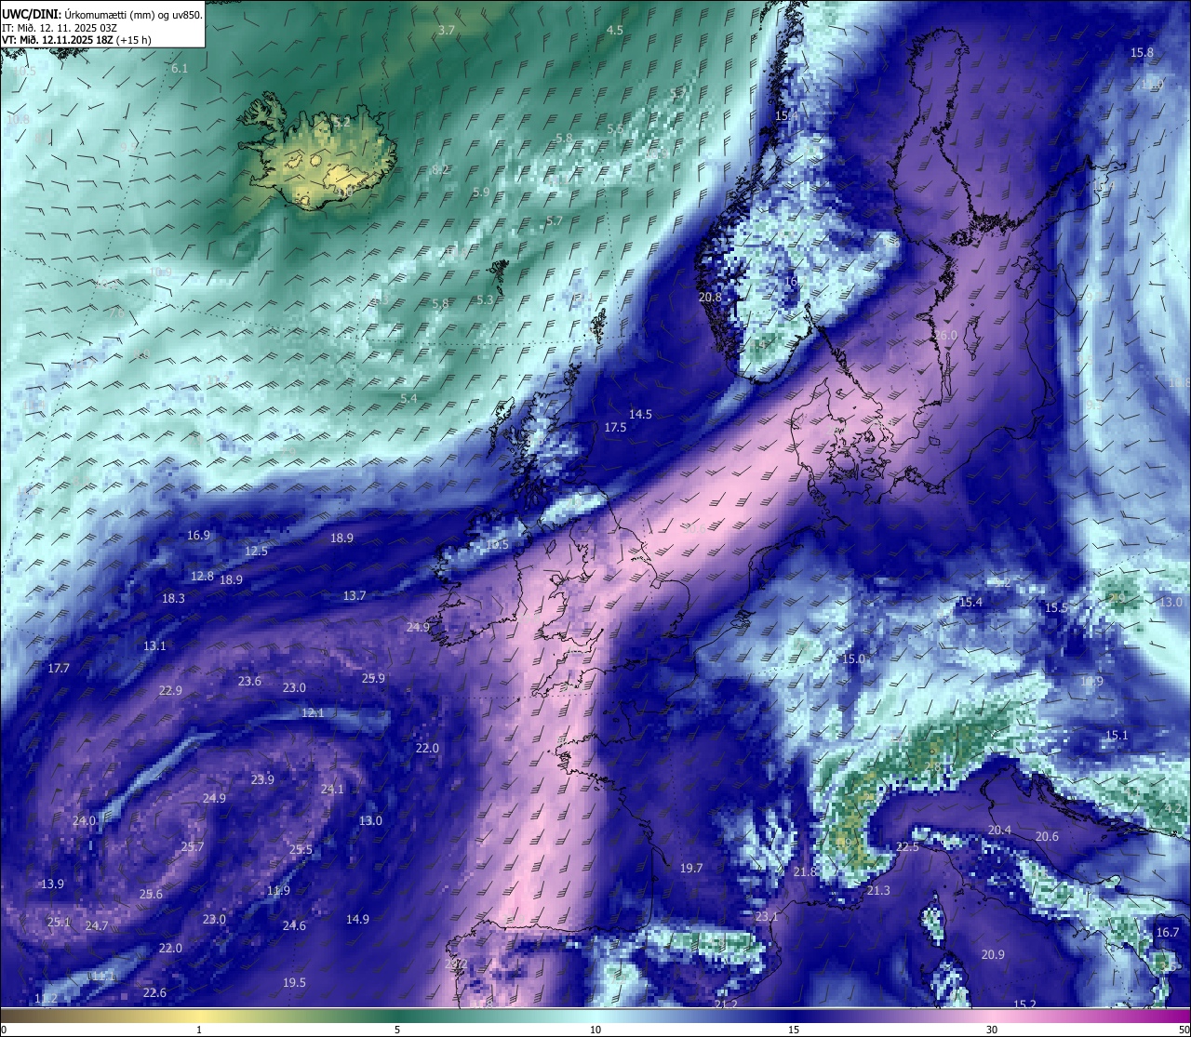Click the value 16.9 in the Atlantic
Viewport: 1191px width, 1037px height.
click(198, 535)
